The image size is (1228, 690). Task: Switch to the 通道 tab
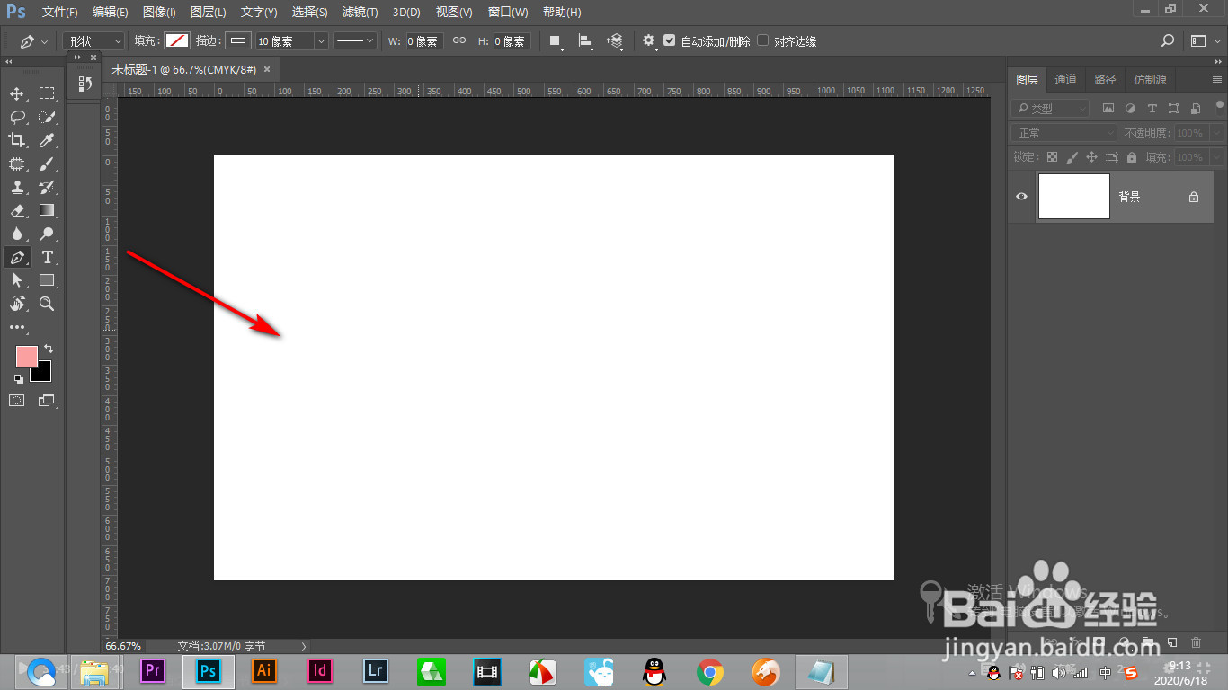pyautogui.click(x=1065, y=80)
